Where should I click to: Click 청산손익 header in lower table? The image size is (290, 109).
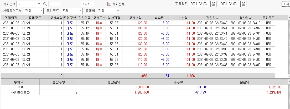click(x=114, y=82)
